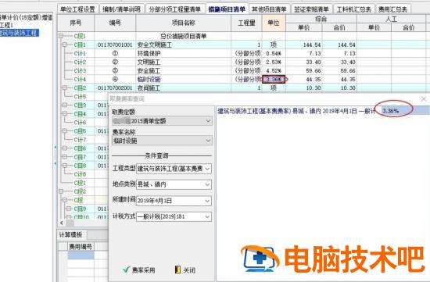Screen dimensions: 430x282
Task: Collapse the C段1 tree node
Action: (x=61, y=36)
